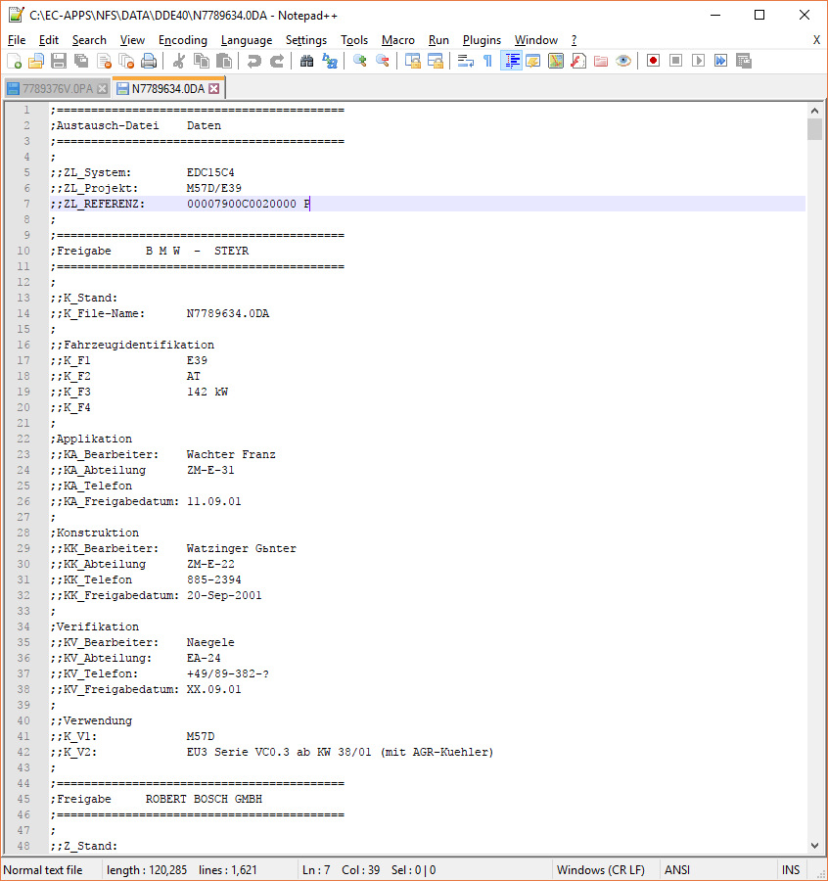Click text 'EDC15C4' on line 5

(x=210, y=172)
